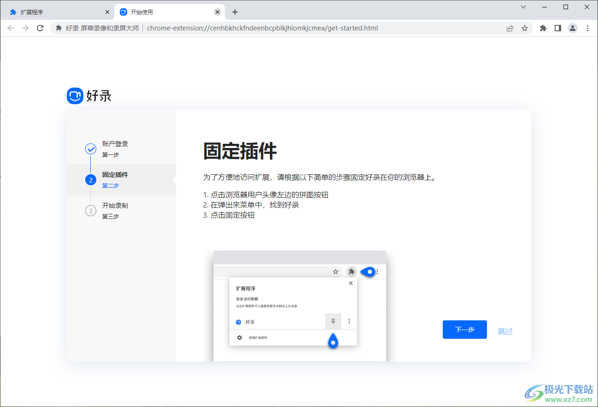
Task: Click the 下一步 button
Action: [x=465, y=330]
